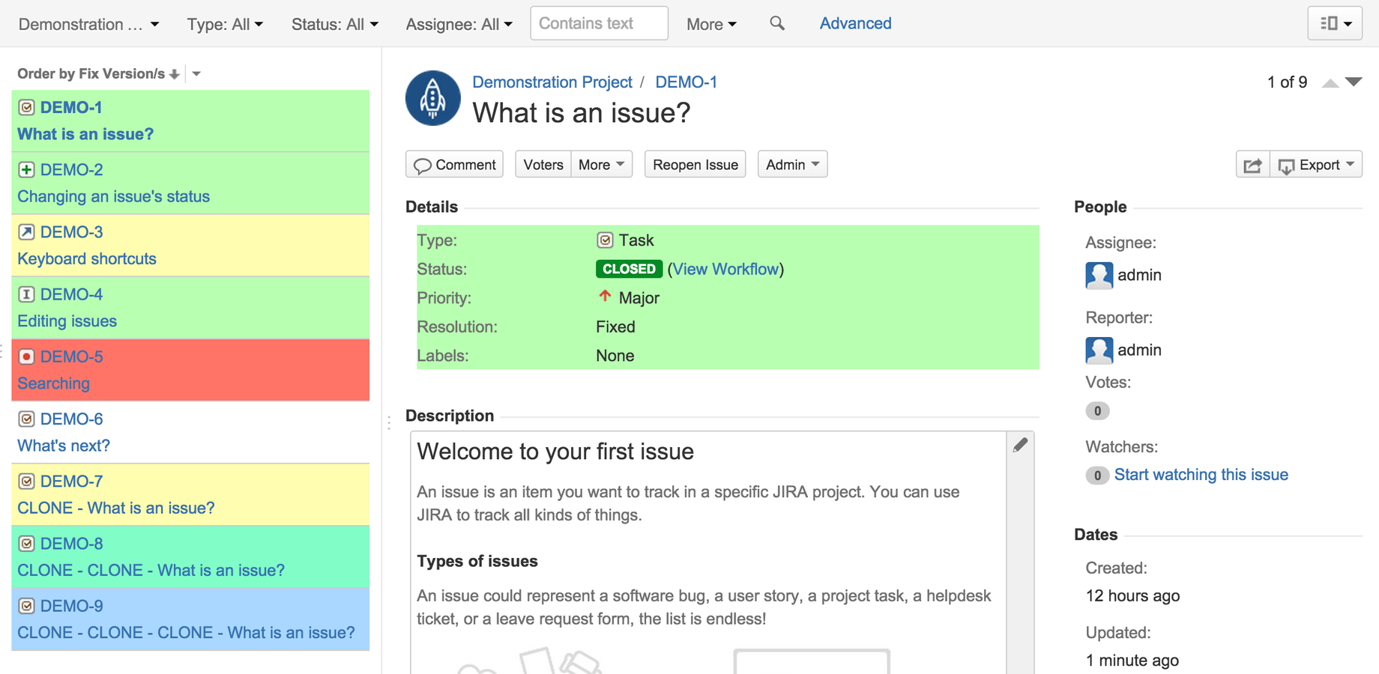The height and width of the screenshot is (674, 1379).
Task: Click the share issue icon button
Action: pos(1252,165)
